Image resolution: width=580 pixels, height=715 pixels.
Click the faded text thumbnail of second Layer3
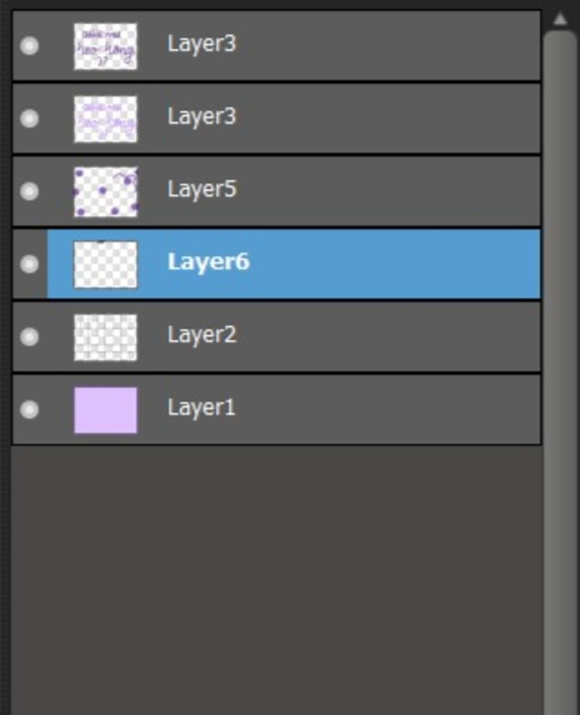(105, 118)
